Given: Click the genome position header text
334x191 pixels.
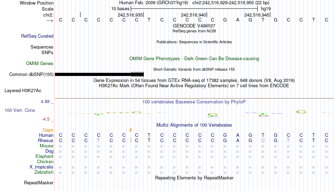Looking at the screenshot, I should click(194, 3).
